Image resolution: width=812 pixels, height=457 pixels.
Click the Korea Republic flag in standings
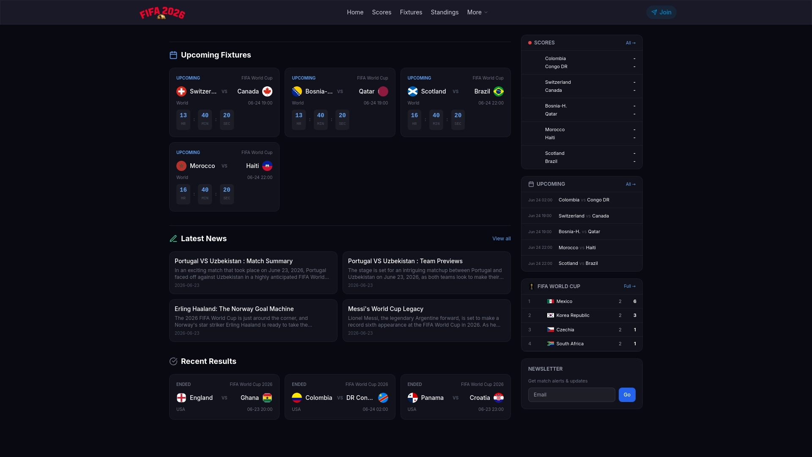pos(551,316)
